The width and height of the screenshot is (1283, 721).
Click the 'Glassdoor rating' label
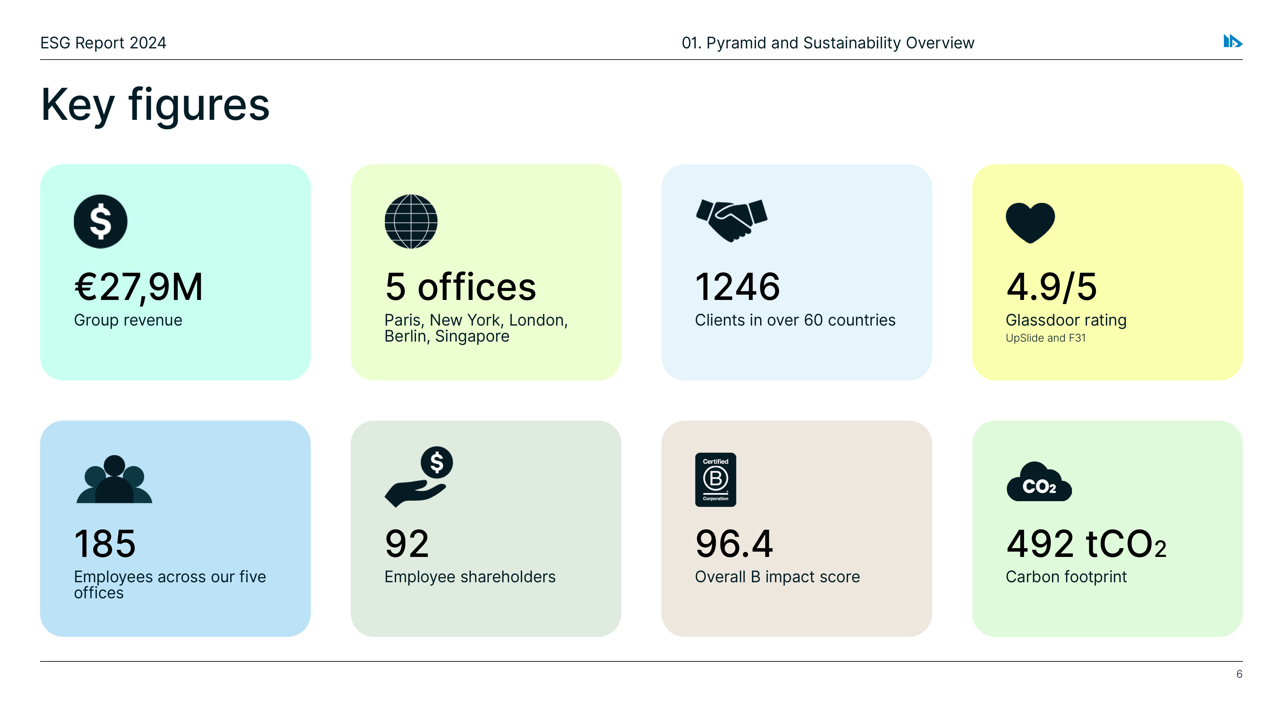click(x=1066, y=320)
